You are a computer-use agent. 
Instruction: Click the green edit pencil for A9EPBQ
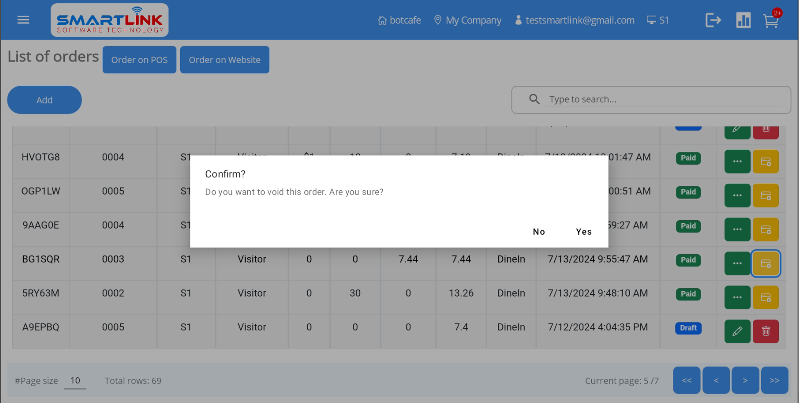click(x=737, y=331)
